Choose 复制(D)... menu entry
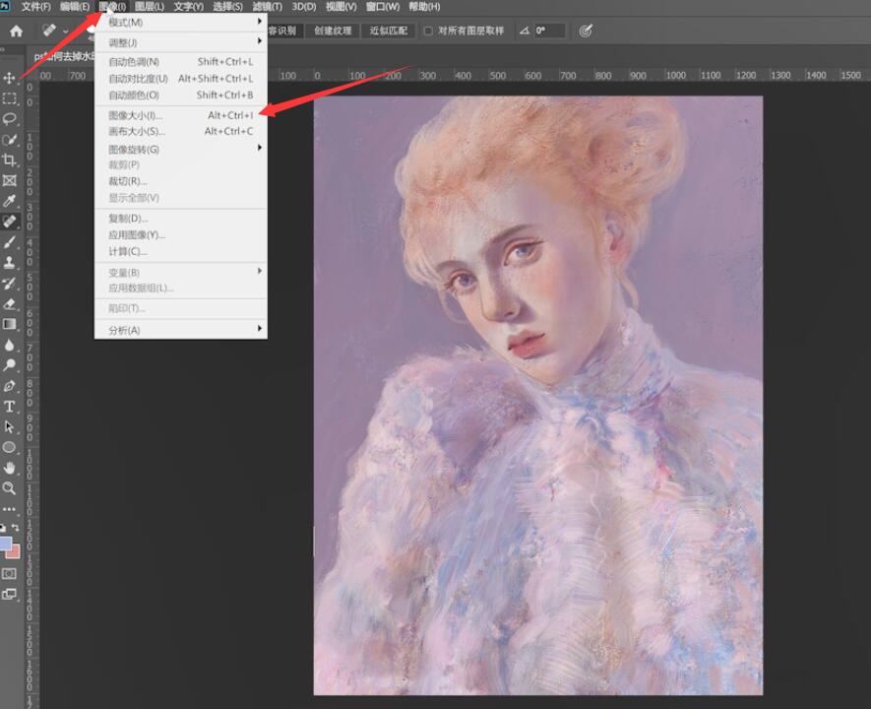Screen dimensions: 871x709 point(180,219)
